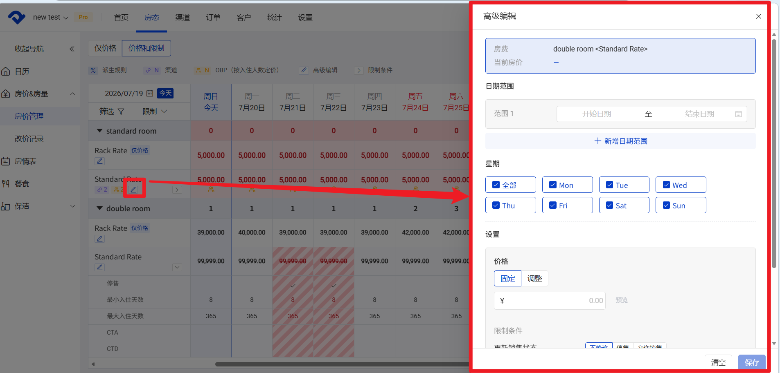Viewport: 780px width, 373px height.
Task: Collapse sidebar with double-chevron icon
Action: 72,49
